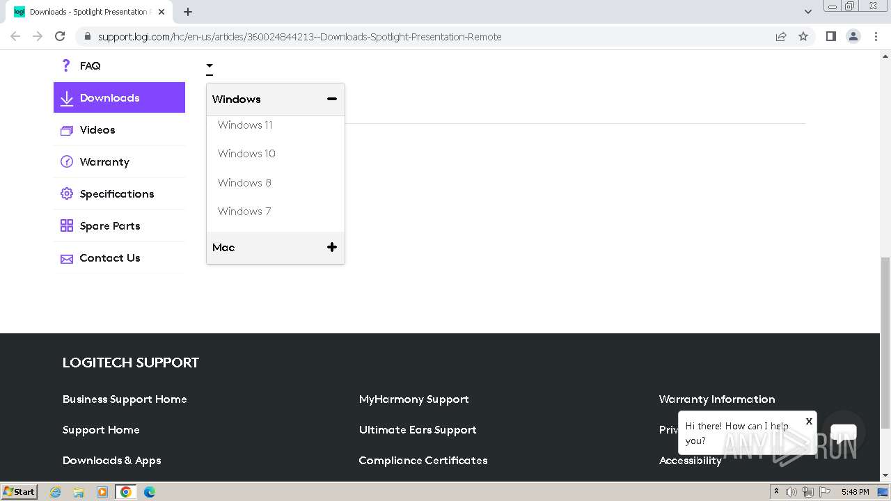The height and width of the screenshot is (501, 891).
Task: Collapse the Windows section with minus icon
Action: (x=332, y=99)
